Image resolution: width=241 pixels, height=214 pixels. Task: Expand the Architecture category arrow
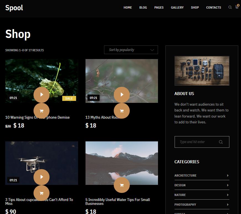pos(228,175)
